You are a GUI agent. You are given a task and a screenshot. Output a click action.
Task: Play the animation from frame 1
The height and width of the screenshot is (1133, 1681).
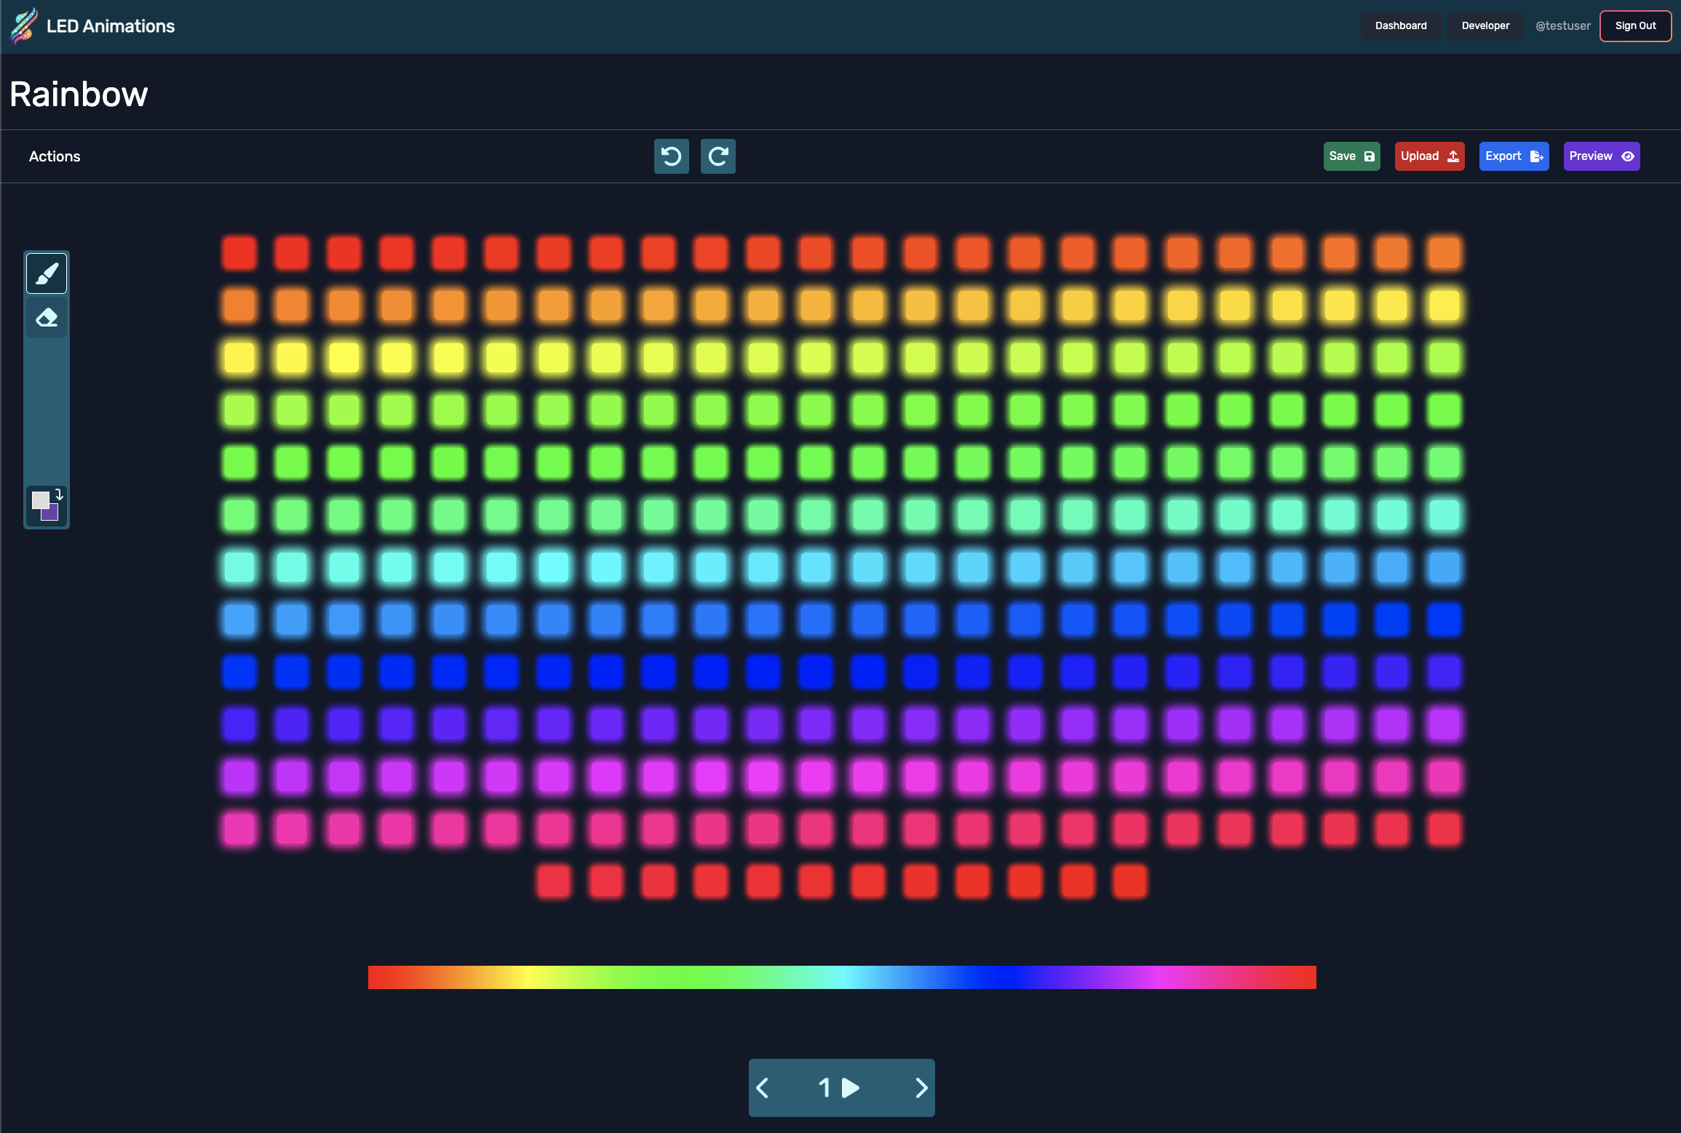[851, 1088]
